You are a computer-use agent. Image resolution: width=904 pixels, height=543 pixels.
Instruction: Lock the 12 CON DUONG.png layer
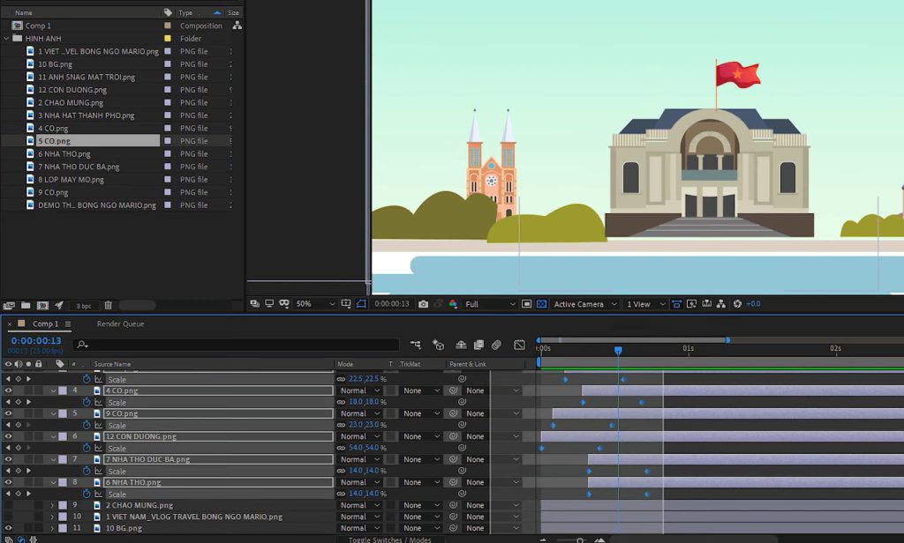click(x=39, y=436)
